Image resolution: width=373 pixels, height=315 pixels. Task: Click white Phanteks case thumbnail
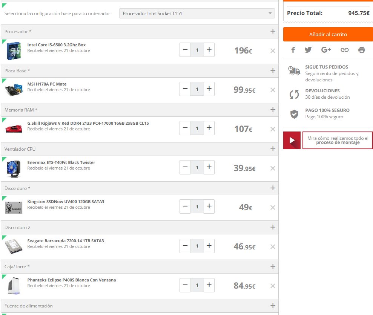click(14, 286)
